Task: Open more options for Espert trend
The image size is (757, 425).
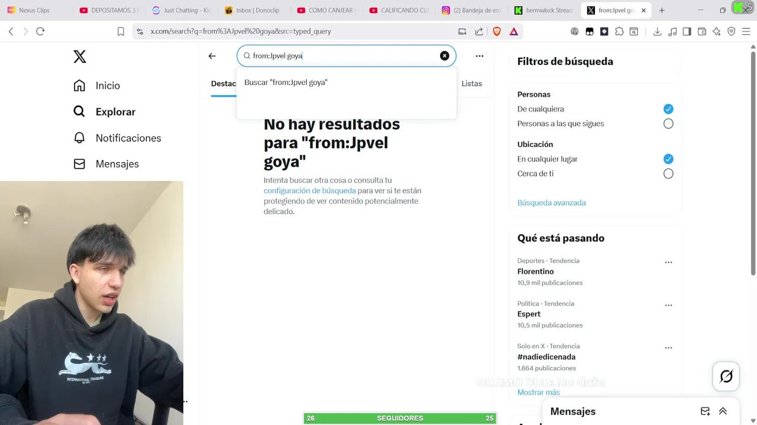Action: click(x=668, y=305)
